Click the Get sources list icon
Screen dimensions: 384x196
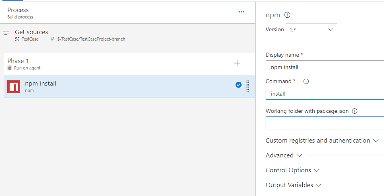[x=6, y=34]
